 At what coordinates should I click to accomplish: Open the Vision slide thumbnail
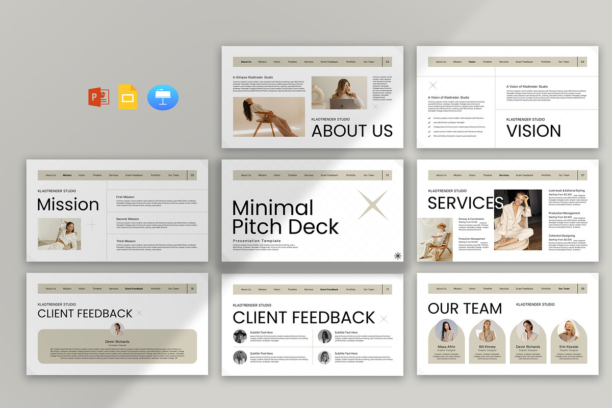(507, 97)
